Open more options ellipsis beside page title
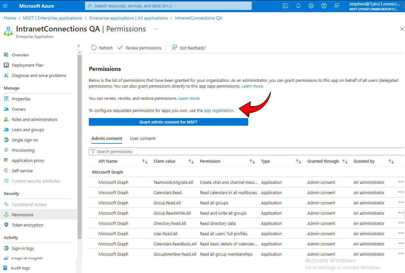405x273 pixels. coord(156,29)
